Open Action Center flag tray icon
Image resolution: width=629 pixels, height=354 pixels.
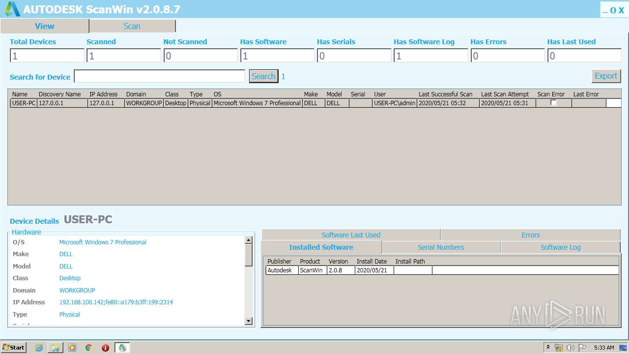click(x=582, y=348)
